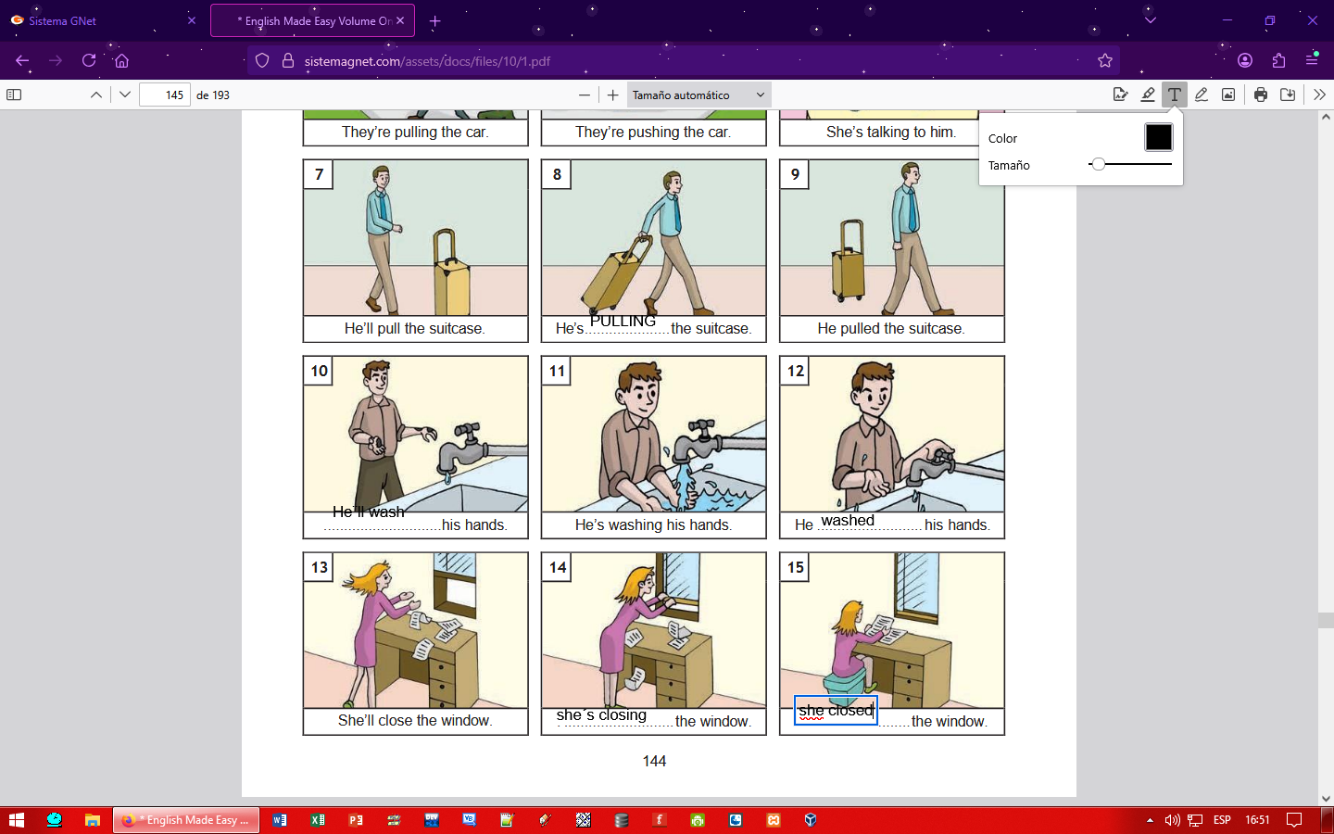This screenshot has height=834, width=1334.
Task: Go to the next page arrow
Action: (125, 95)
